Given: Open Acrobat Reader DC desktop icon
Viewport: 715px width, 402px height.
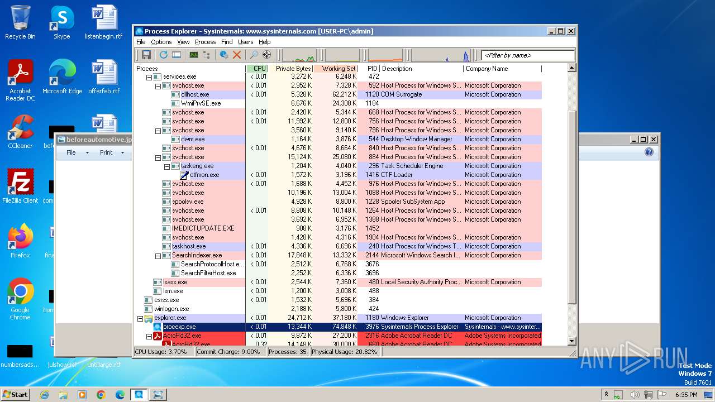Looking at the screenshot, I should point(20,80).
